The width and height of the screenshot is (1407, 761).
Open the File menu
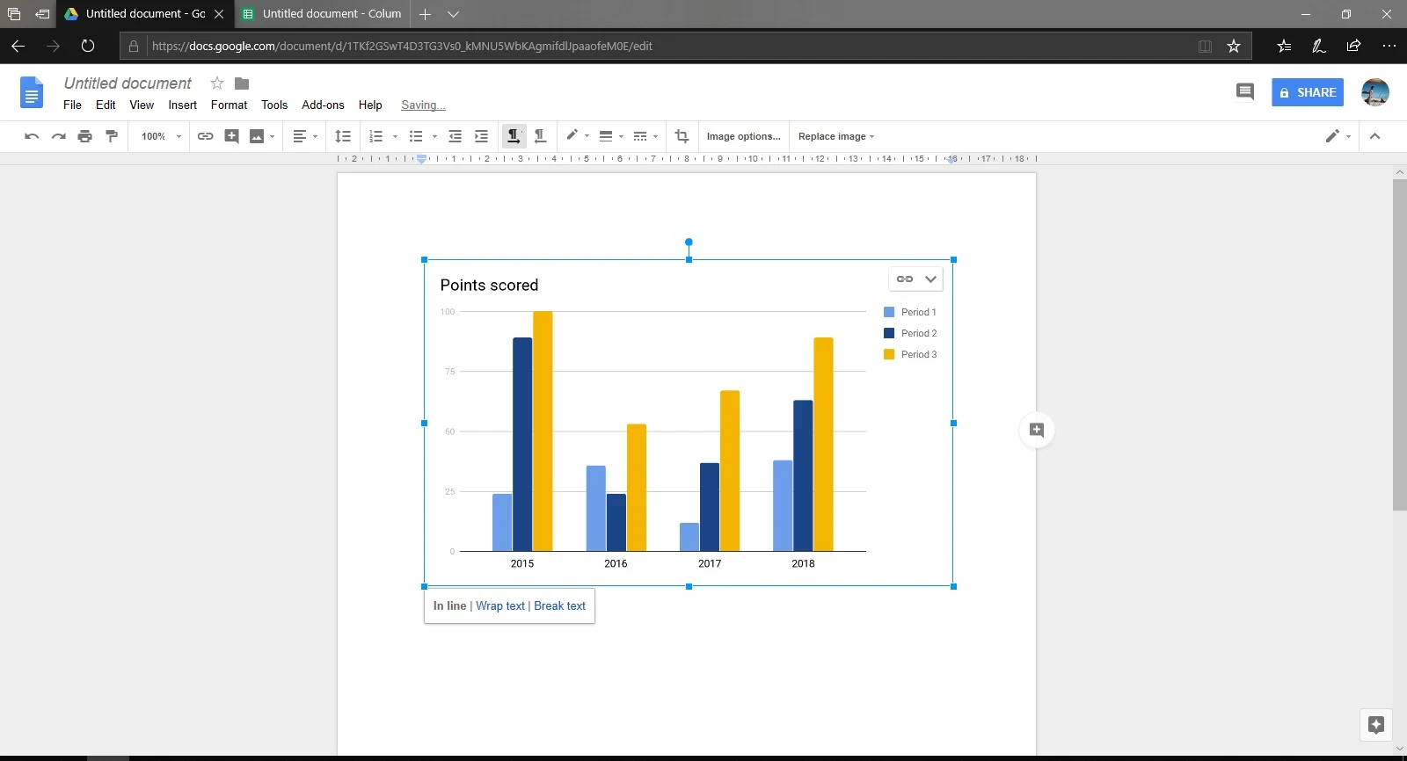click(x=72, y=105)
